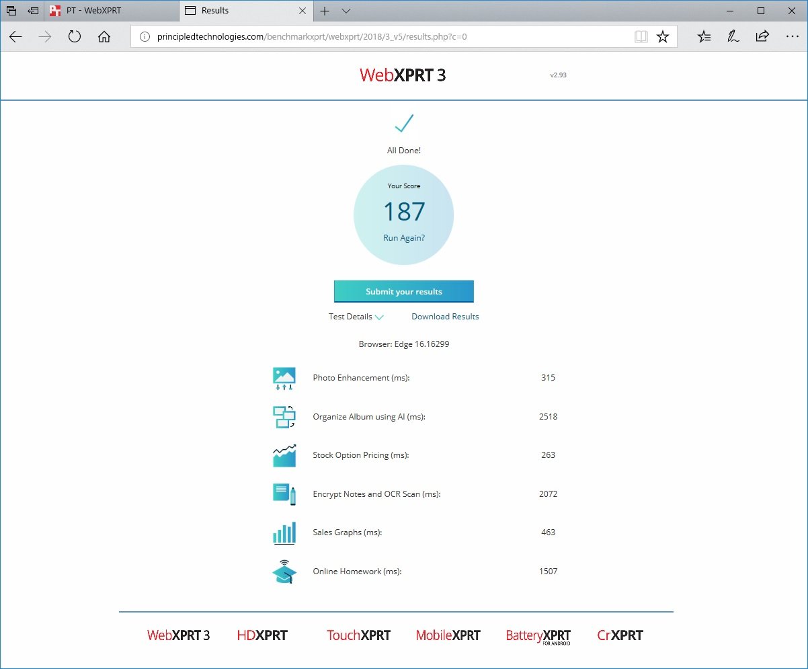Go back to the previous page
808x669 pixels.
15,37
